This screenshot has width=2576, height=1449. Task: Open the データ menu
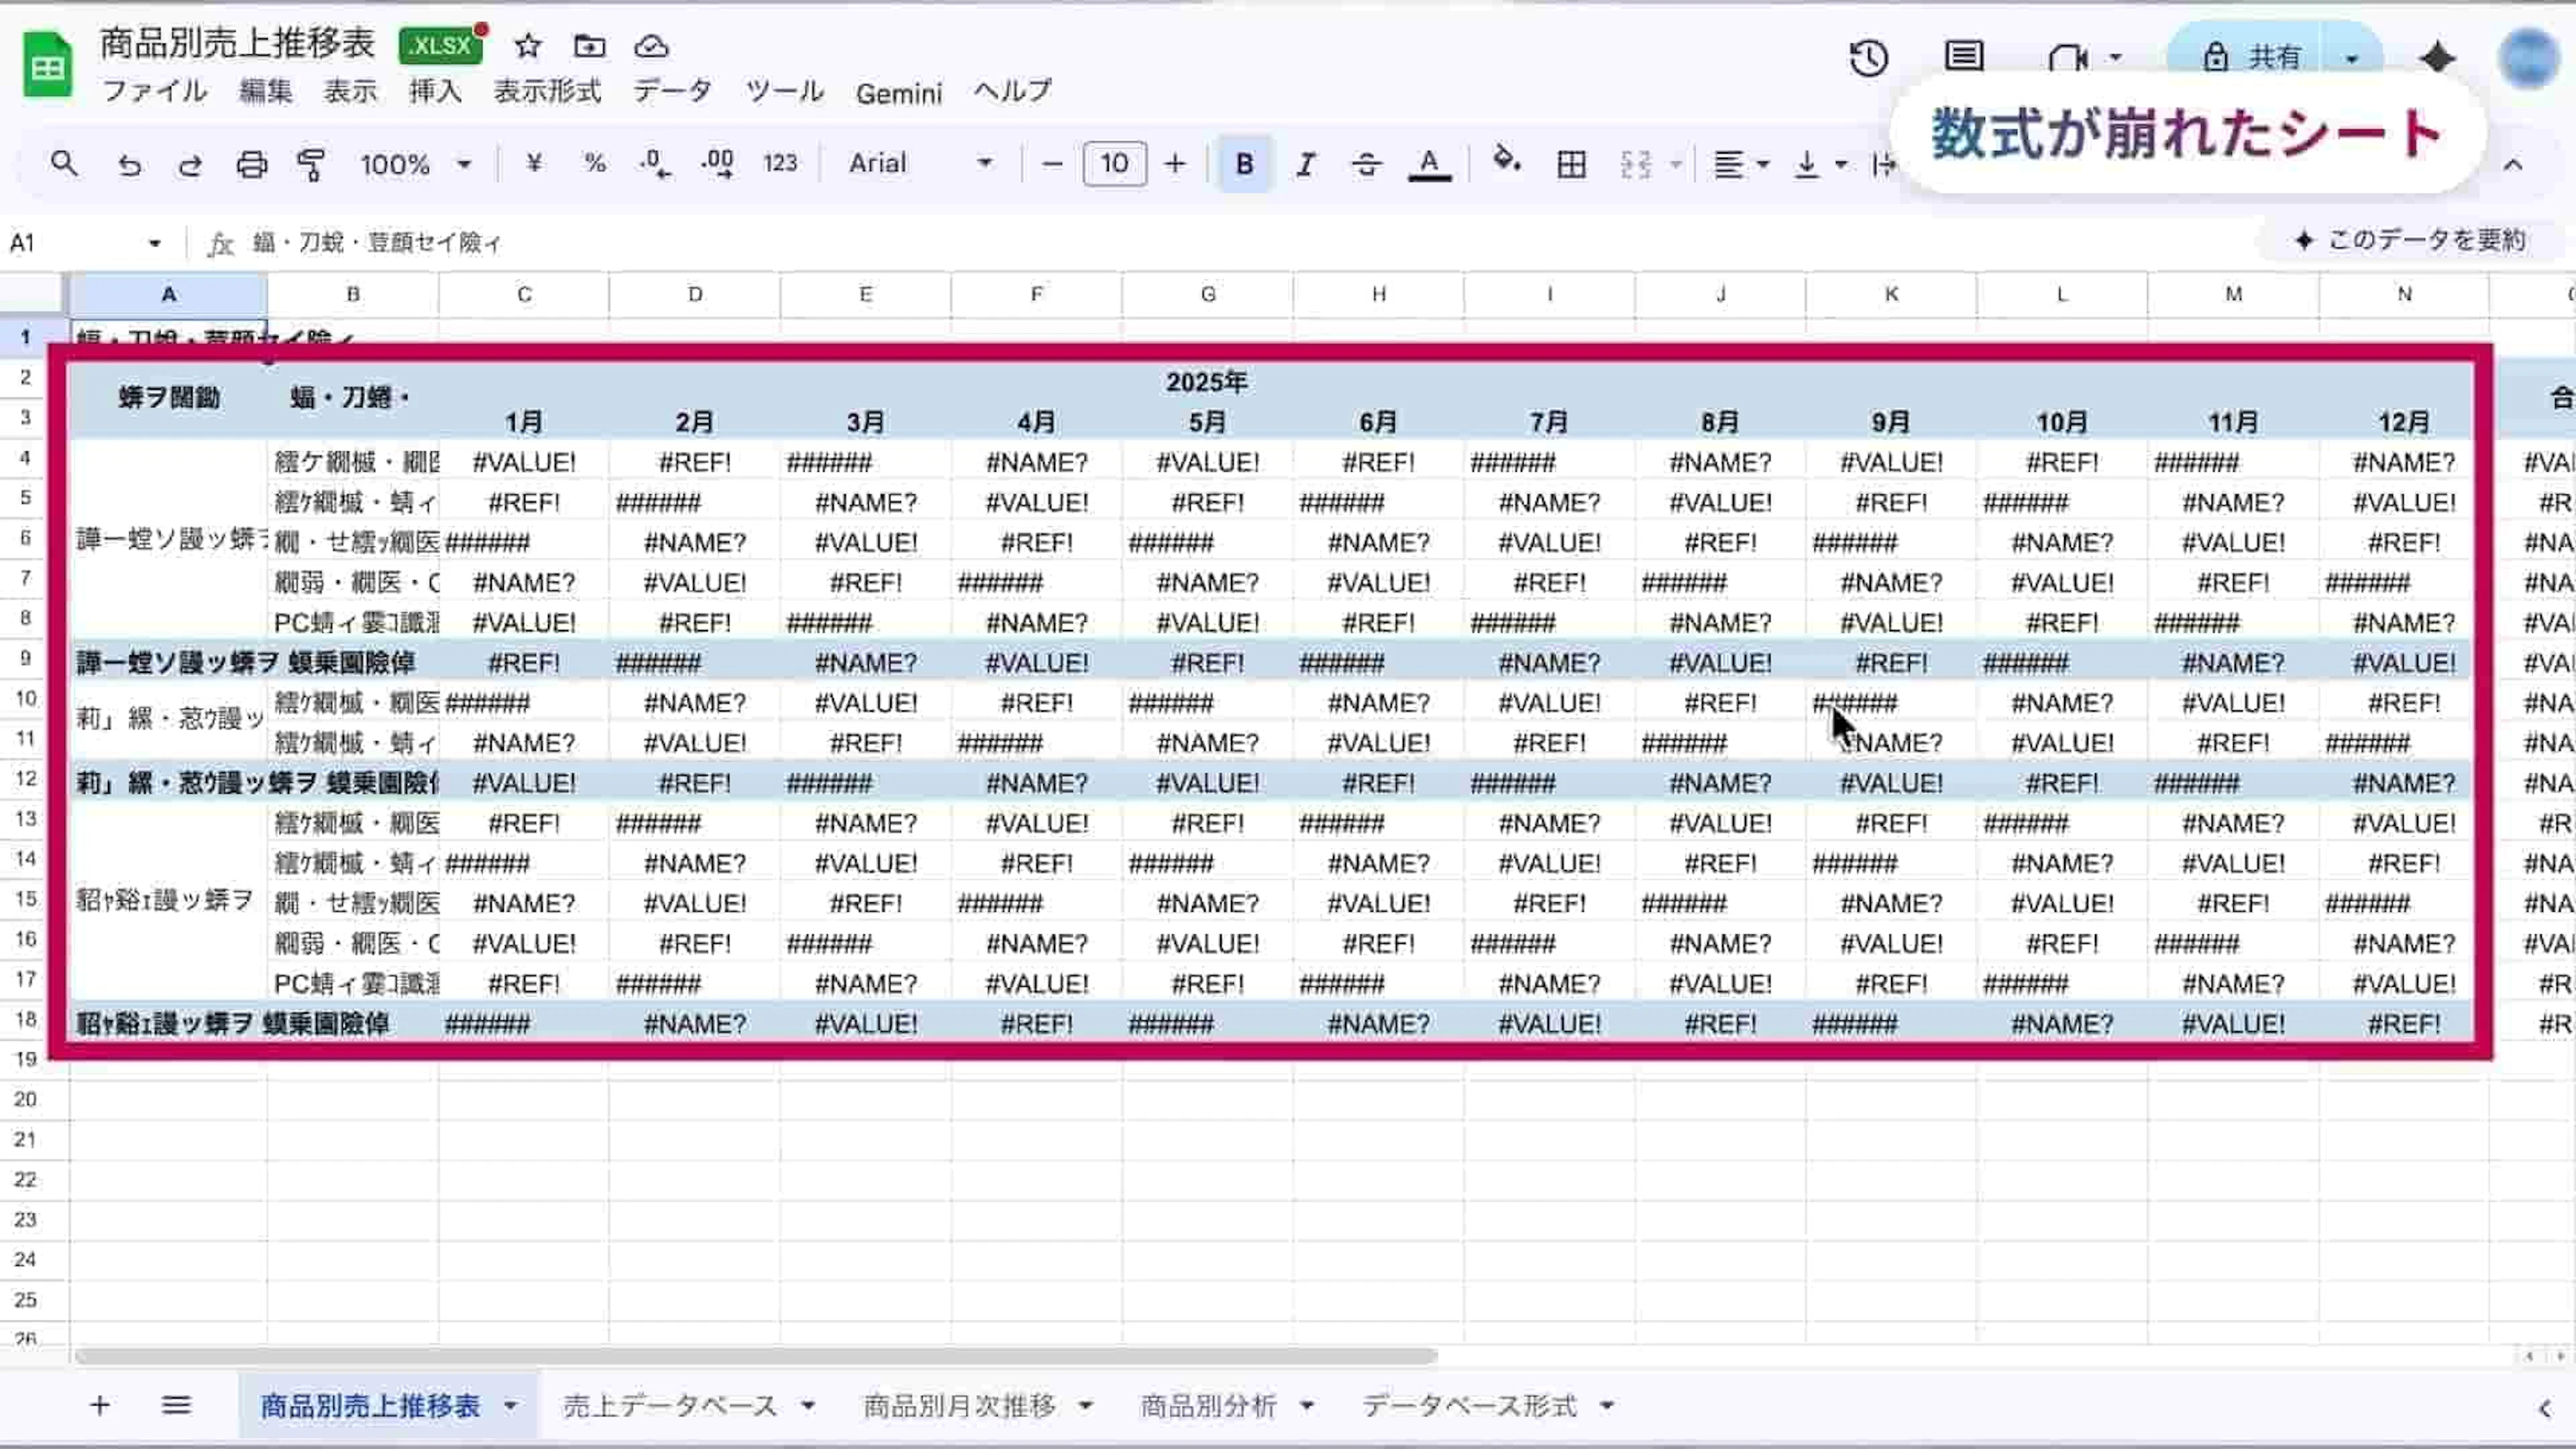[672, 92]
